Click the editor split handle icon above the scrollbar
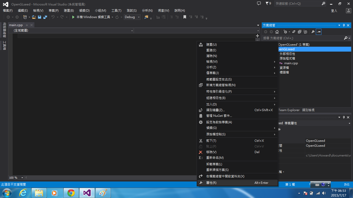This screenshot has width=353, height=198. (x=258, y=36)
